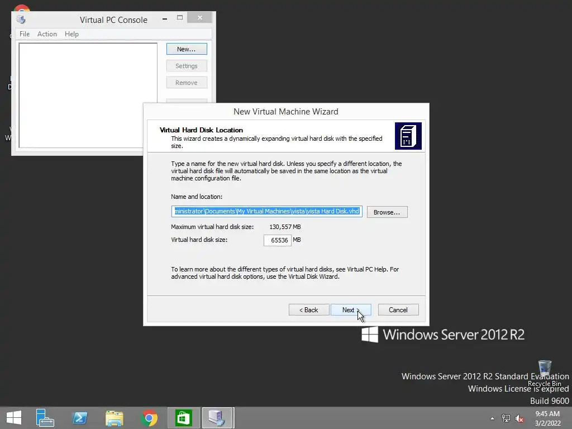Open PowerShell from the taskbar
This screenshot has height=429, width=572.
pos(80,418)
